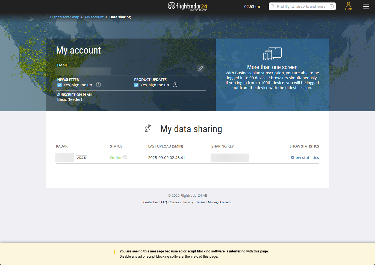Open the Contact us footer link

click(x=151, y=202)
